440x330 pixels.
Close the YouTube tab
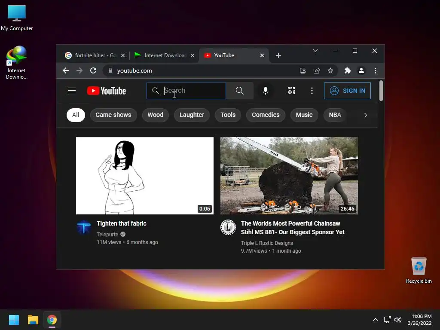click(262, 55)
